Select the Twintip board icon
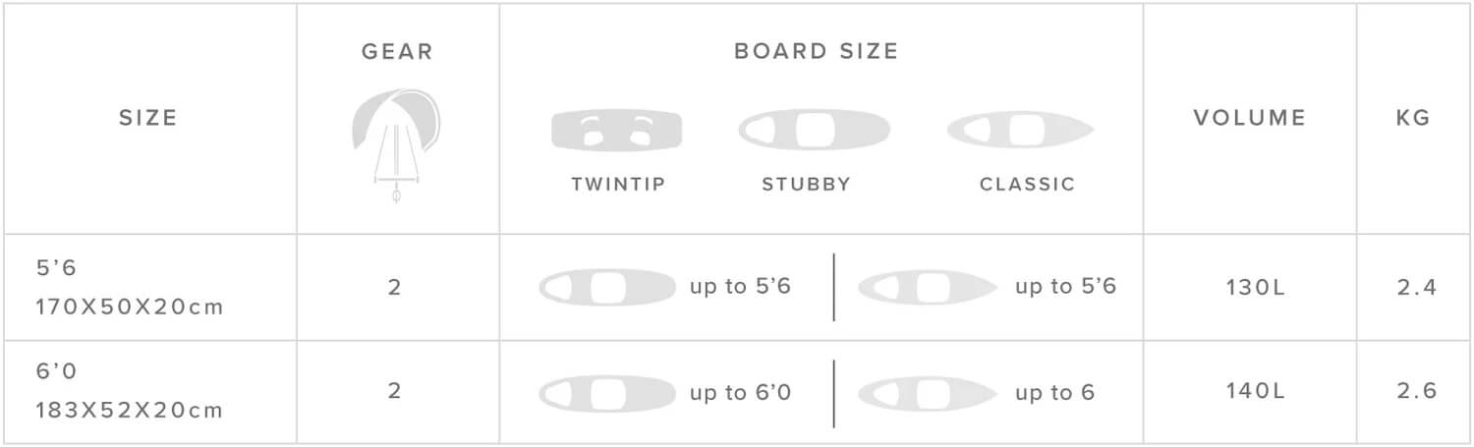Viewport: 1474px width, 447px height. coord(617,131)
